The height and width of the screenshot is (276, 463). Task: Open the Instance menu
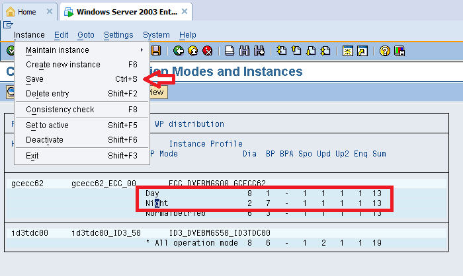pos(29,35)
